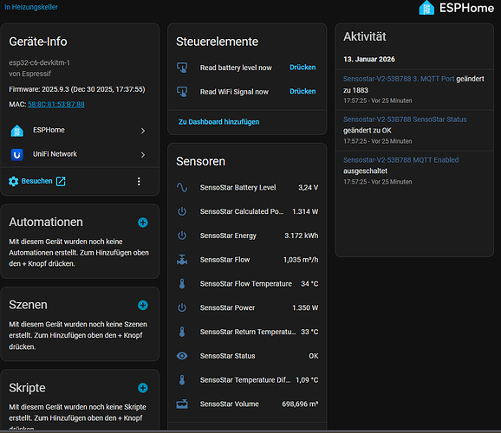Click the power icon for SensoStar Power
This screenshot has width=501, height=433.
click(x=182, y=307)
